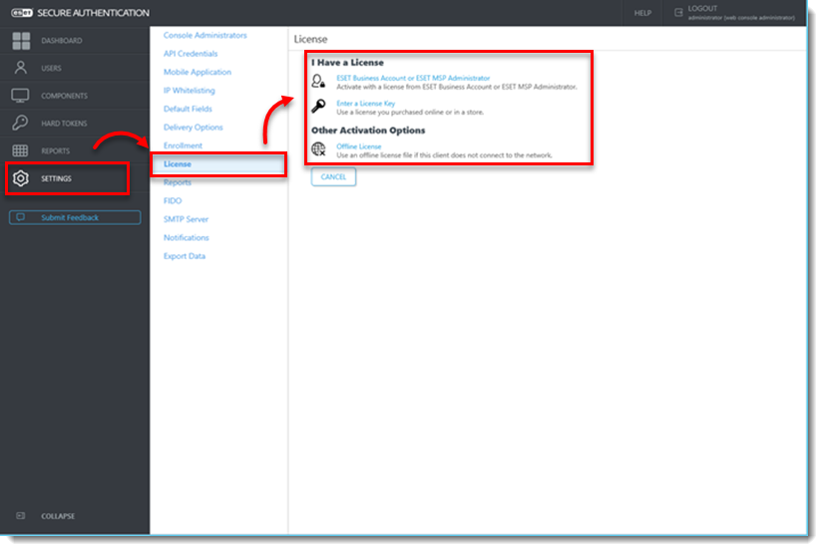This screenshot has height=551, width=823.
Task: Click the Submit Feedback button
Action: (x=75, y=217)
